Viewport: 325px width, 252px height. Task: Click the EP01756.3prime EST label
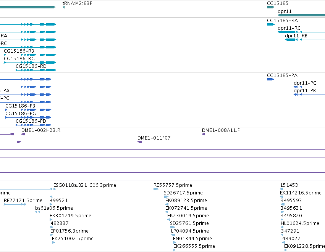[69, 231]
